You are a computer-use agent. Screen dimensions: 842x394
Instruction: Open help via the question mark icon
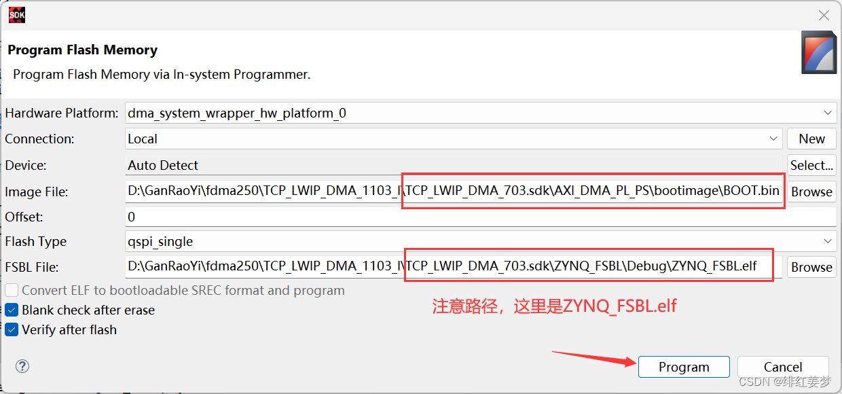pyautogui.click(x=22, y=366)
